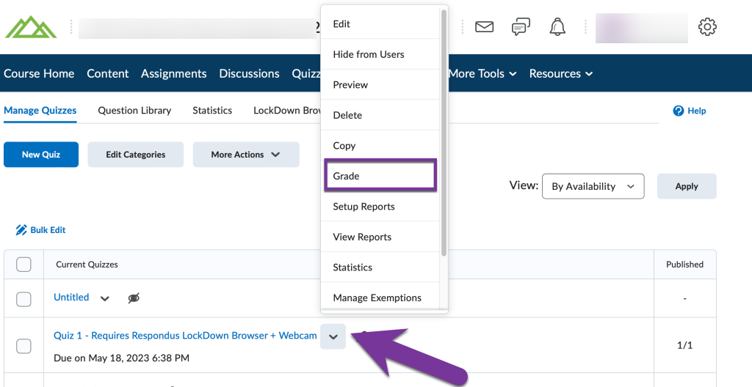Click the Published column header
This screenshot has height=387, width=752.
(x=685, y=265)
